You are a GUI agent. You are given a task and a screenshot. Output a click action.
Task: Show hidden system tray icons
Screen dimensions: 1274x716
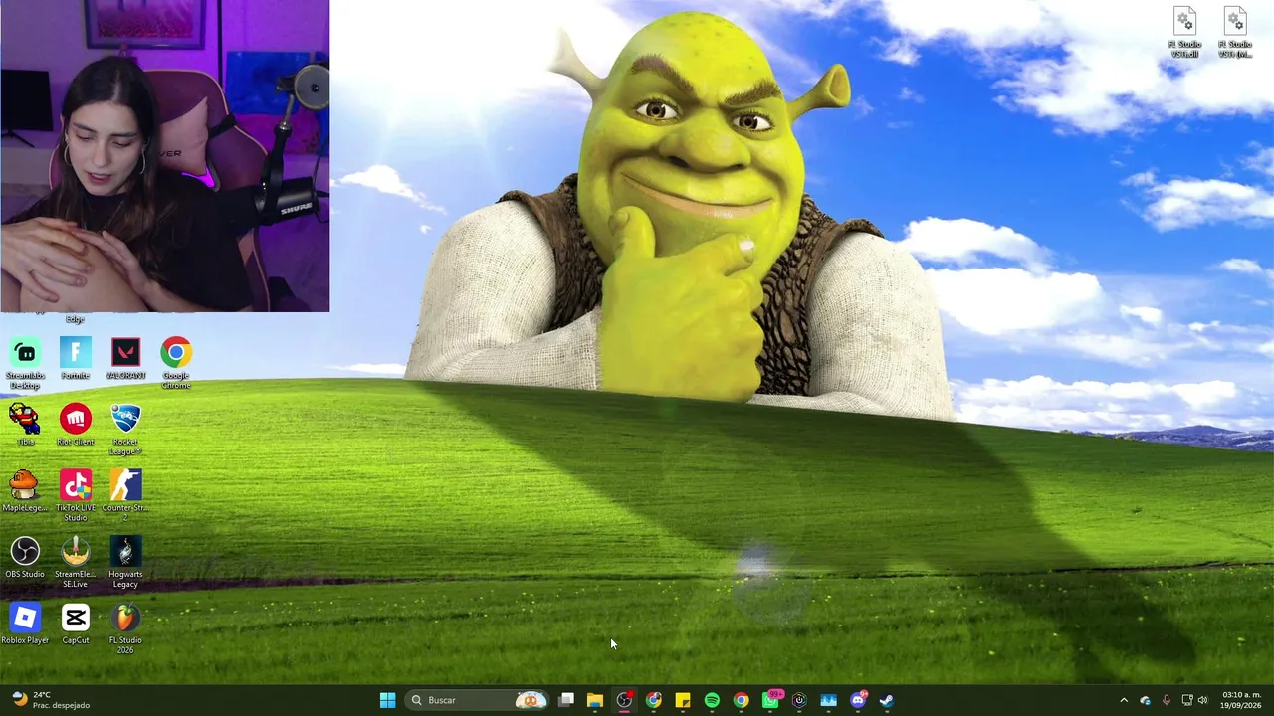(x=1124, y=700)
